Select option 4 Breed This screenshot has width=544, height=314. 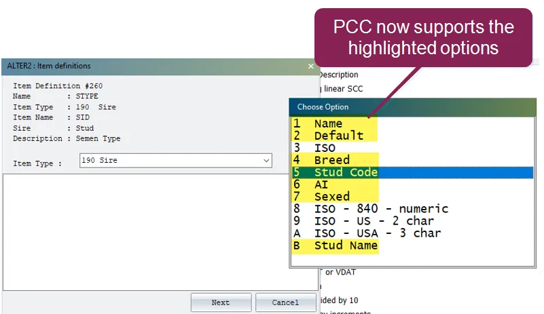point(412,160)
